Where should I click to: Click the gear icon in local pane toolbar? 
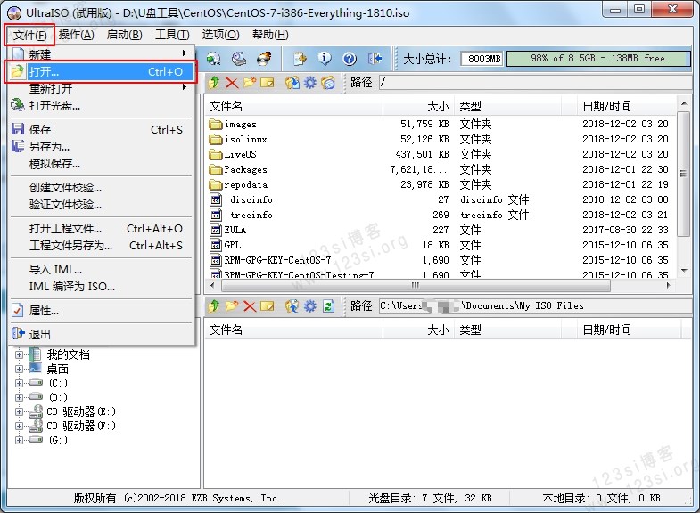click(x=309, y=305)
